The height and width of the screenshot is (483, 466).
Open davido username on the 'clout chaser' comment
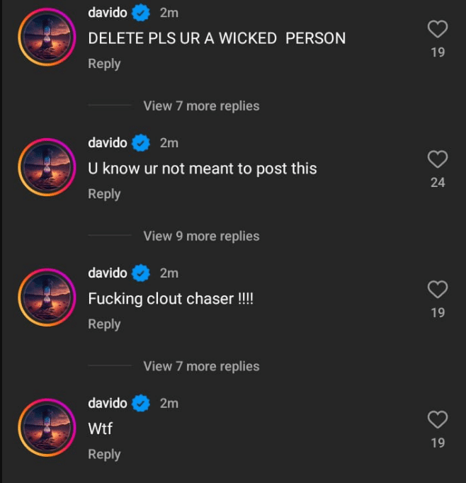click(108, 273)
